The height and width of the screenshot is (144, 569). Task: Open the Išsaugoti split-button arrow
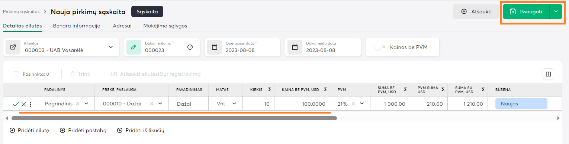coord(556,12)
